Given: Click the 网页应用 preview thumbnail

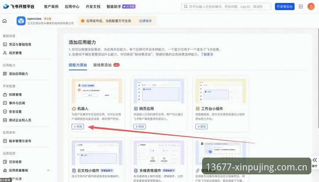Looking at the screenshot, I should (159, 91).
